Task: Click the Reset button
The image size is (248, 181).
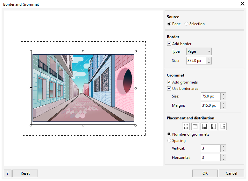Action: click(x=25, y=173)
